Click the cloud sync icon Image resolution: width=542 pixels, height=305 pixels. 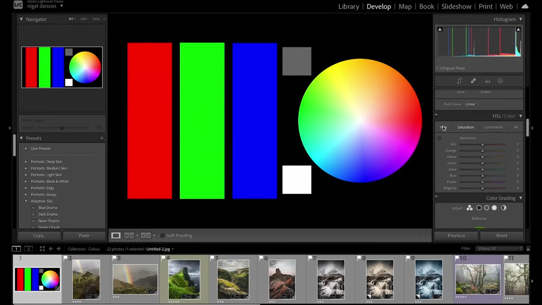525,6
